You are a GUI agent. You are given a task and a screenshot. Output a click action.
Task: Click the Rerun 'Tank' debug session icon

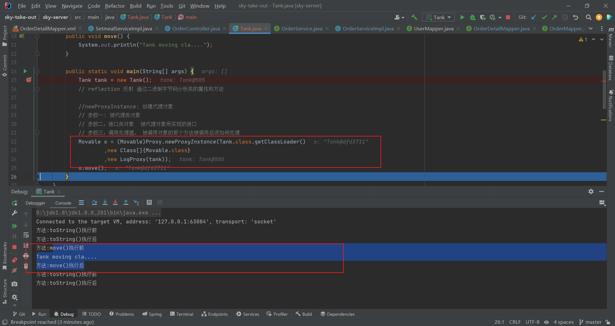(14, 203)
